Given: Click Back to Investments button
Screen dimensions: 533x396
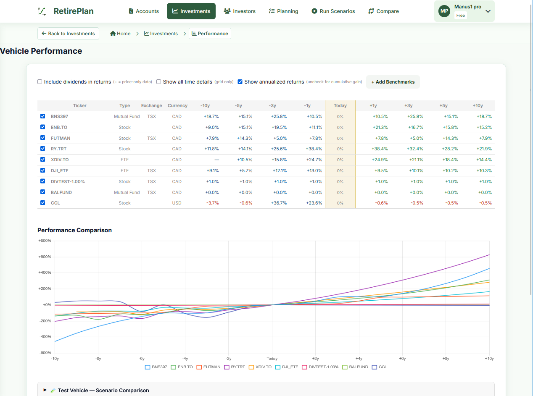Looking at the screenshot, I should [68, 34].
